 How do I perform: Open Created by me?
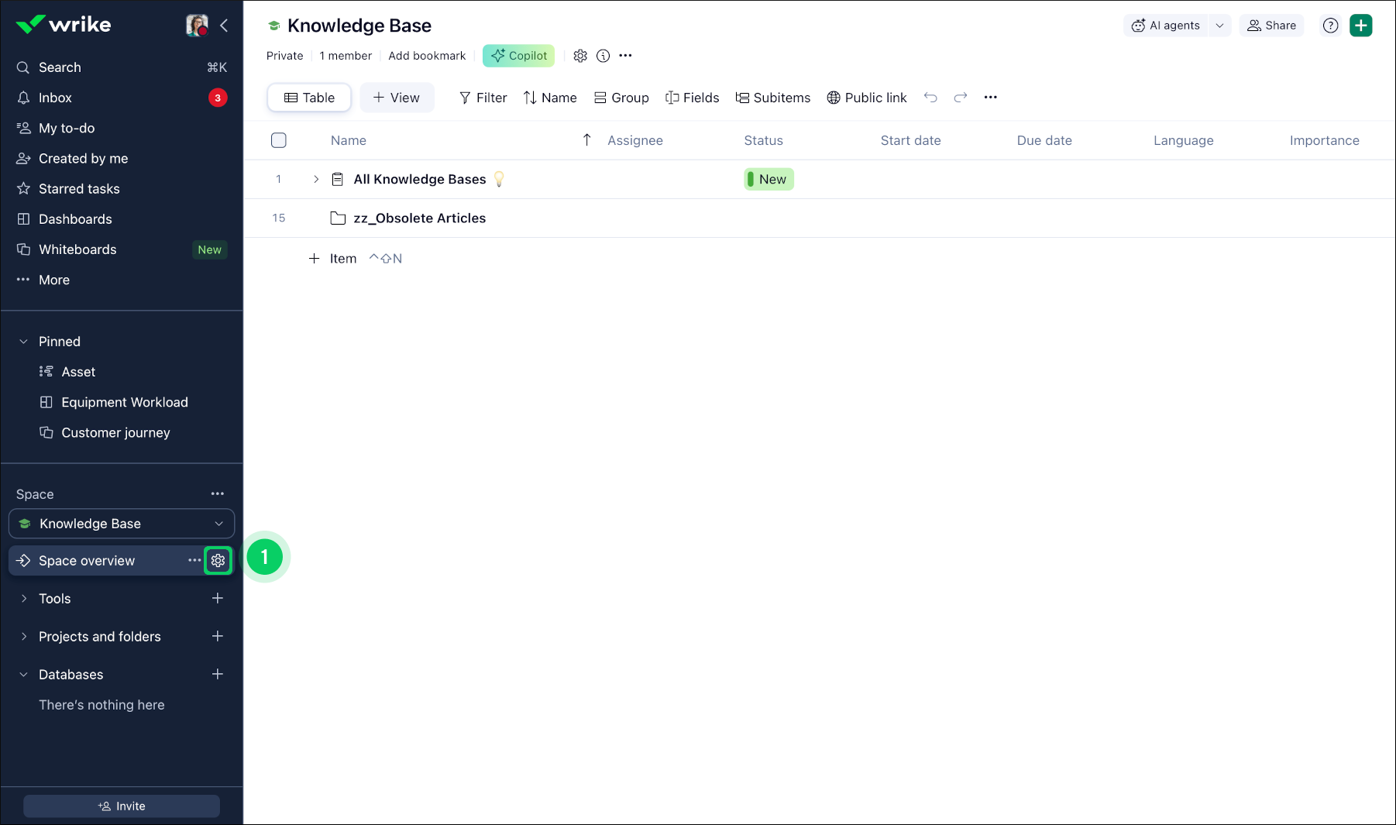tap(122, 158)
